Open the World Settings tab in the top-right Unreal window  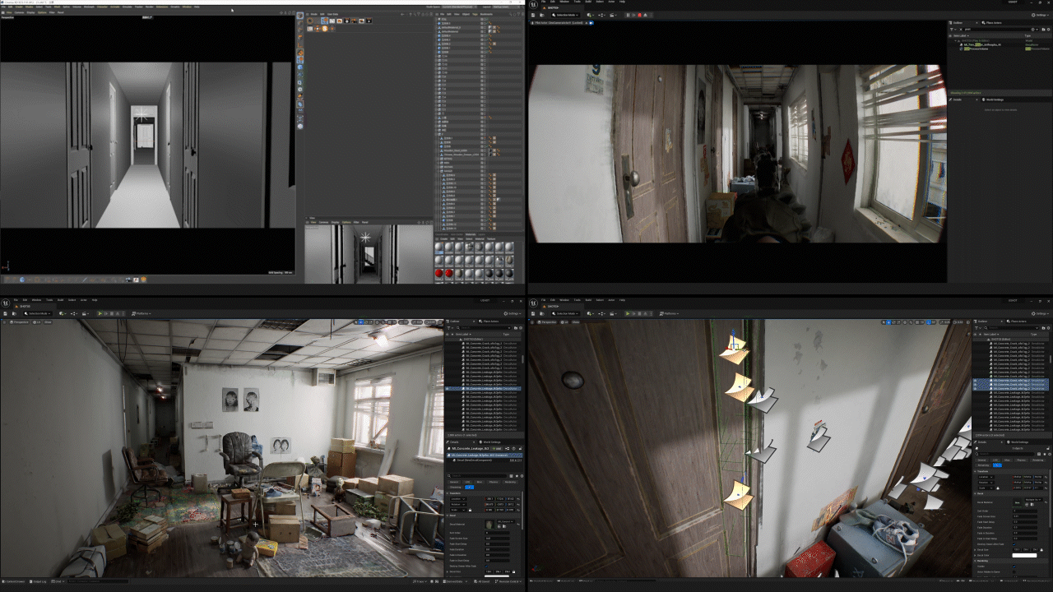click(995, 99)
